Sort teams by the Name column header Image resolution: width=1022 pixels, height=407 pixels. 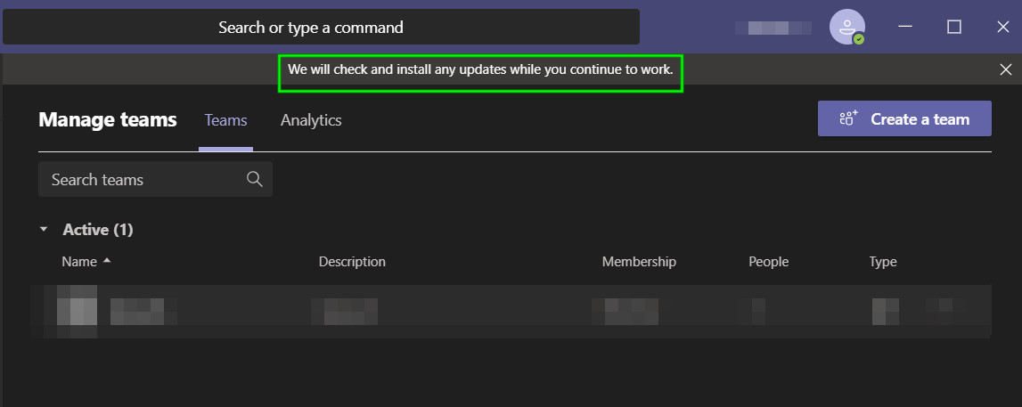pyautogui.click(x=78, y=262)
